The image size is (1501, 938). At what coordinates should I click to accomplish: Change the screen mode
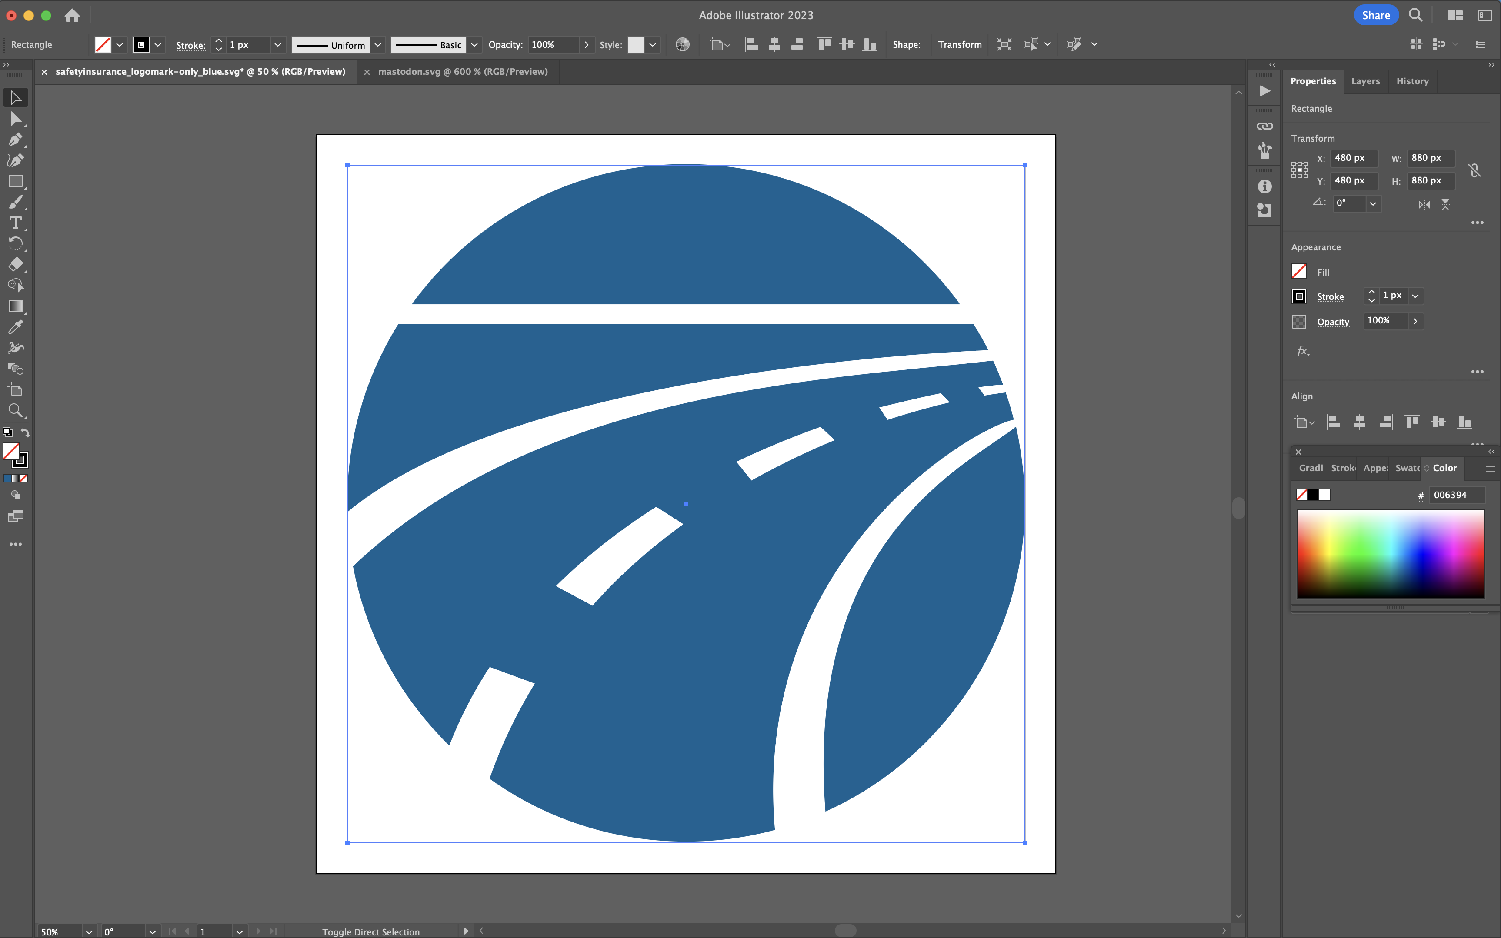(16, 516)
